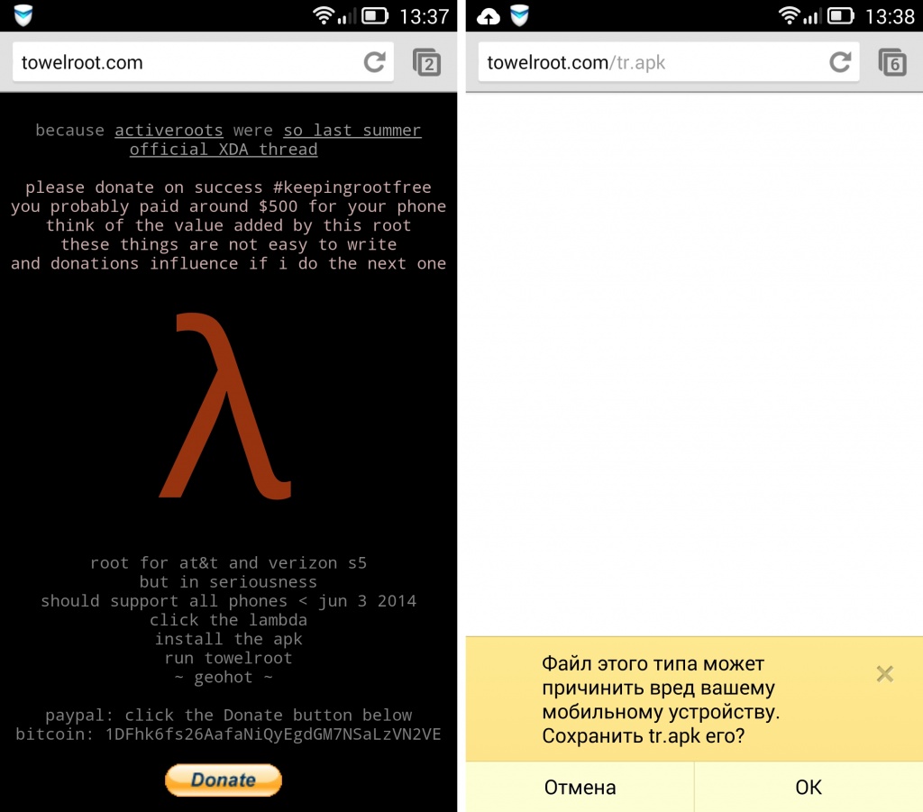Tap the clock showing 13:37
The width and height of the screenshot is (923, 812).
click(424, 16)
